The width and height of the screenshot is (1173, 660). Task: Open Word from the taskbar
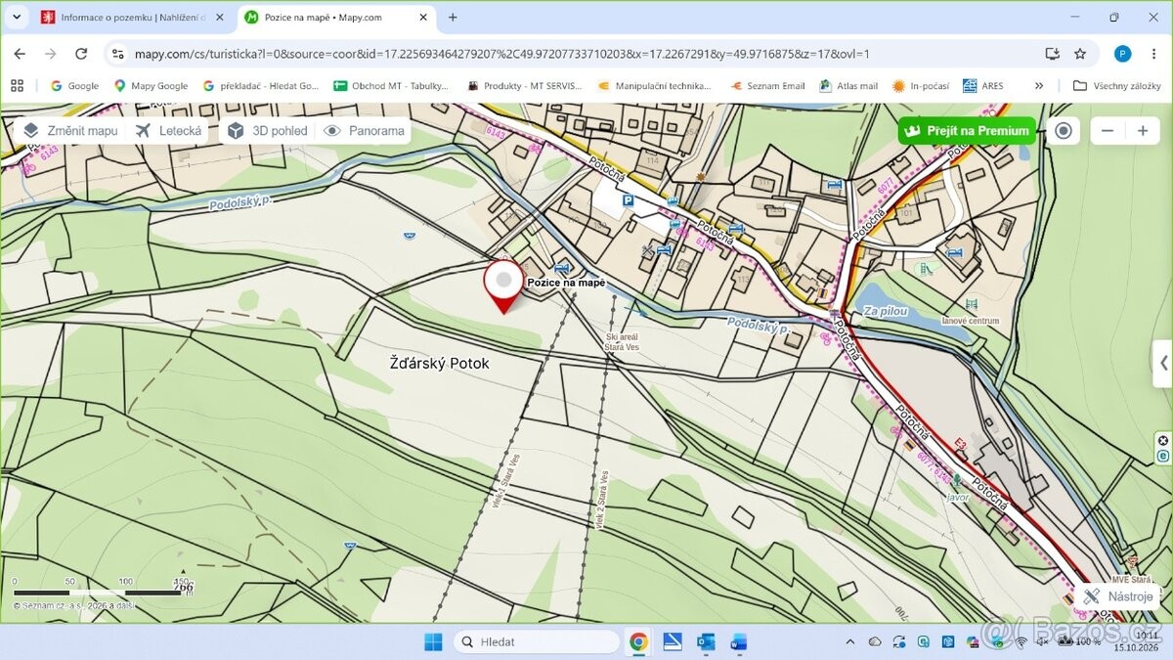[739, 641]
